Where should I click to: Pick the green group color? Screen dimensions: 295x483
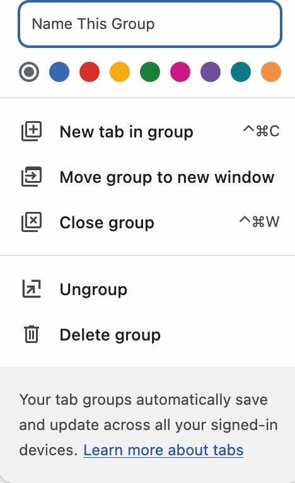[150, 72]
